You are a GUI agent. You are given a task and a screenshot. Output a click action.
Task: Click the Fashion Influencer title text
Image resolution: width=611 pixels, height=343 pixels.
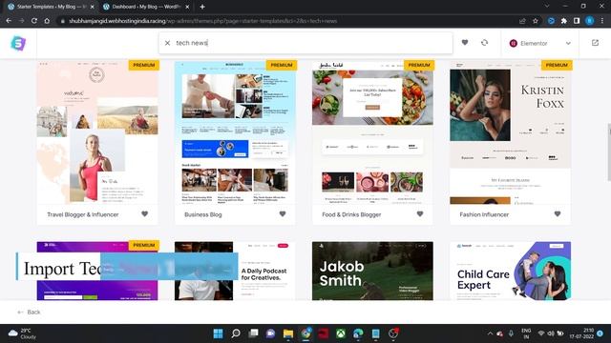pos(484,214)
